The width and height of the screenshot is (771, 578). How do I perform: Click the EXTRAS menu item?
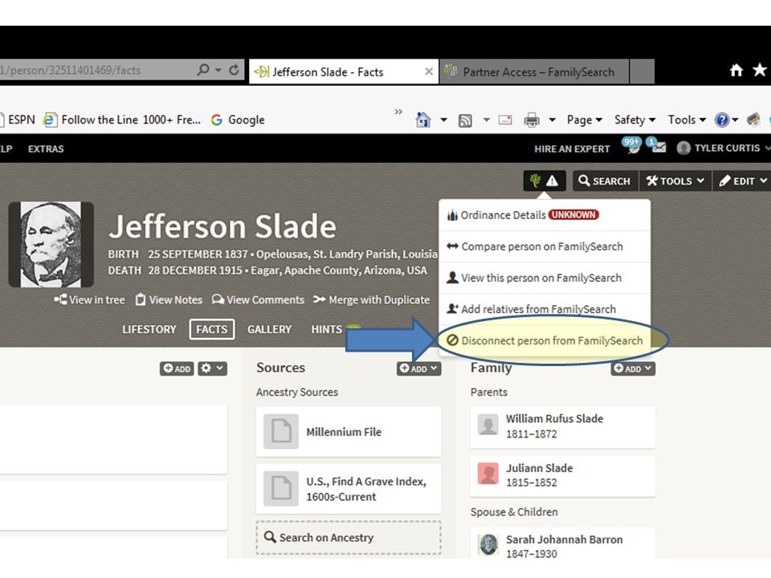[x=46, y=149]
